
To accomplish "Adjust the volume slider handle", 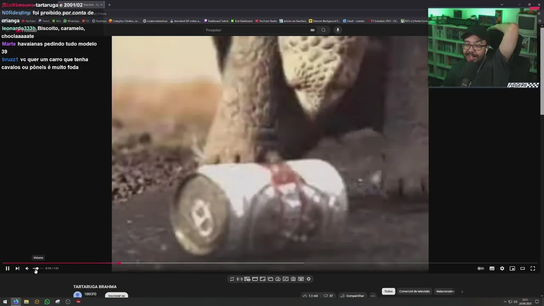I will tap(37, 268).
